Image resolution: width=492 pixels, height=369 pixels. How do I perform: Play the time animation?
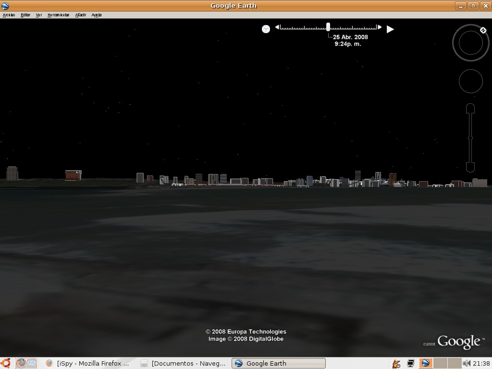click(390, 29)
